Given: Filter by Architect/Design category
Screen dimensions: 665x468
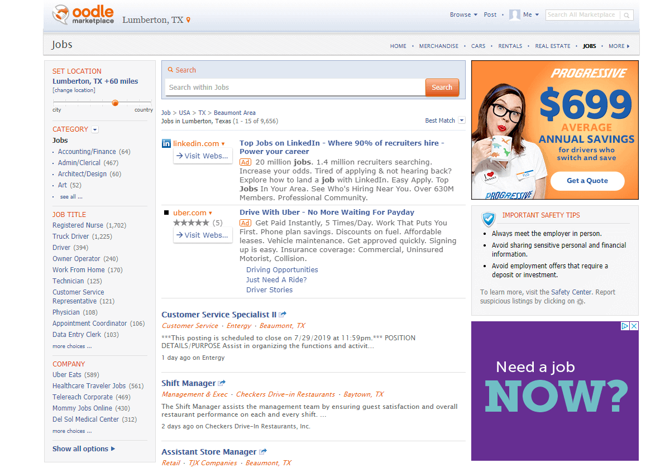Looking at the screenshot, I should point(82,173).
